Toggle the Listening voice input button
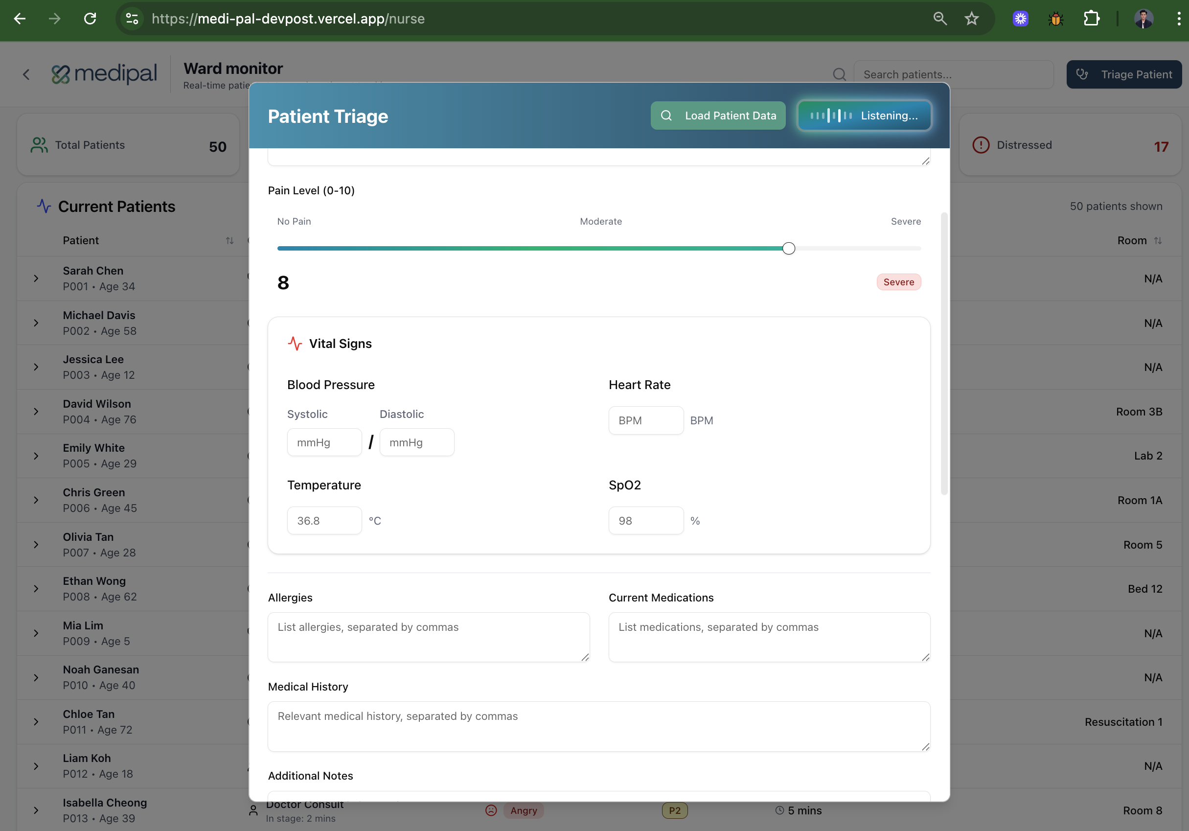The width and height of the screenshot is (1189, 831). pyautogui.click(x=864, y=115)
